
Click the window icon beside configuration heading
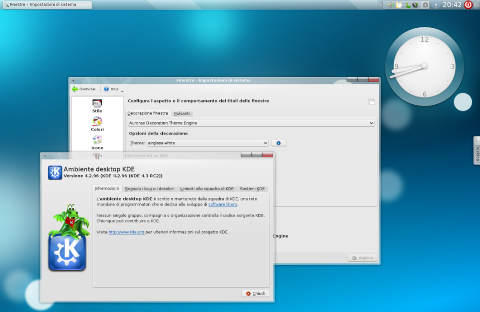click(x=372, y=102)
